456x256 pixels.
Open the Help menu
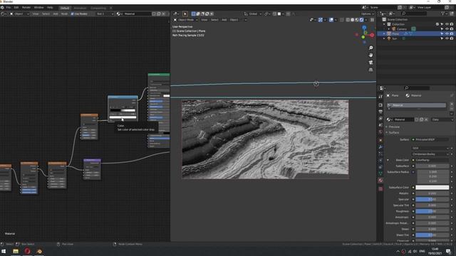[50, 8]
